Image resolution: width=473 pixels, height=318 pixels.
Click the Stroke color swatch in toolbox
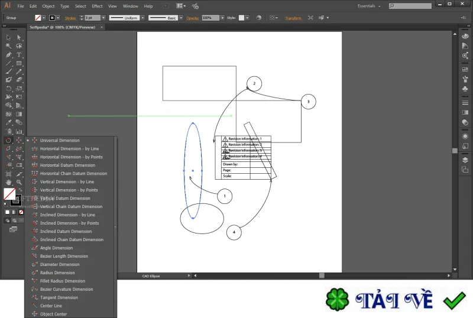18,202
